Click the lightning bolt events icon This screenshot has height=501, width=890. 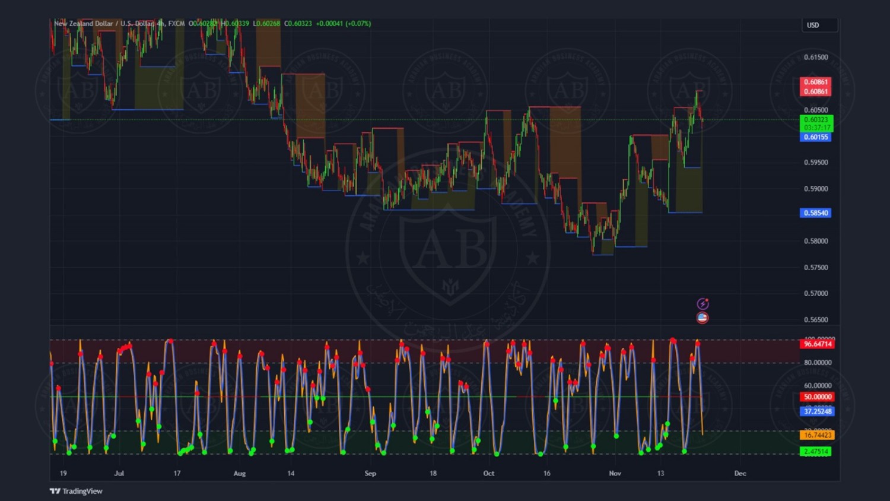coord(703,304)
